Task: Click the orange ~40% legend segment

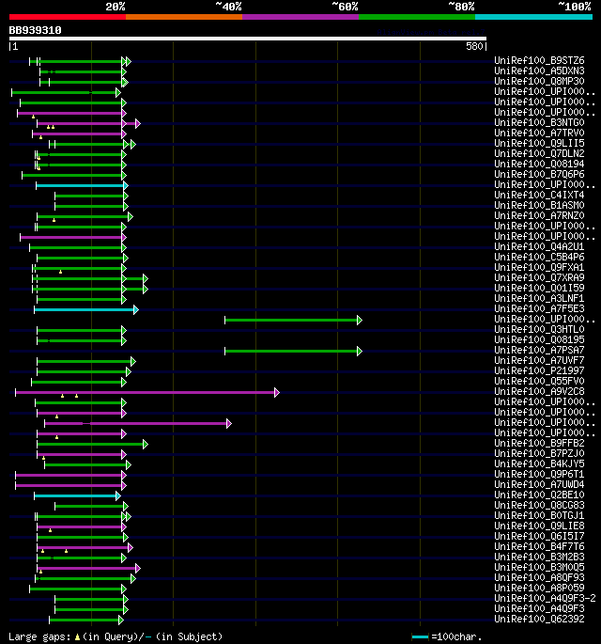Action: coord(184,17)
